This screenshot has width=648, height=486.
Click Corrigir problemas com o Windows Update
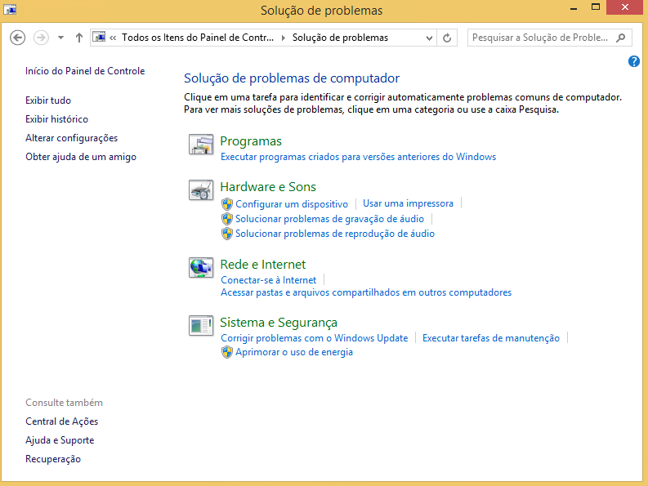(314, 338)
